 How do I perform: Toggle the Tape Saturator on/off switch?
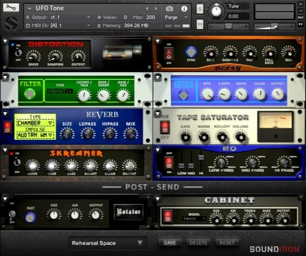tap(165, 127)
